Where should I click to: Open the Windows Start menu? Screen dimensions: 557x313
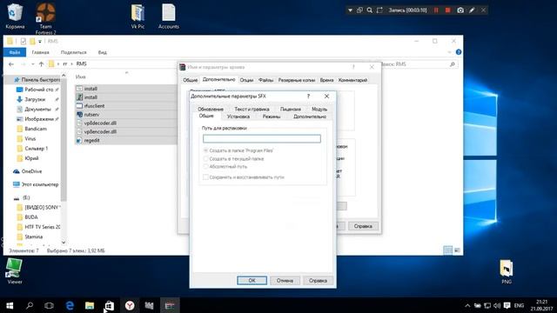[x=10, y=305]
